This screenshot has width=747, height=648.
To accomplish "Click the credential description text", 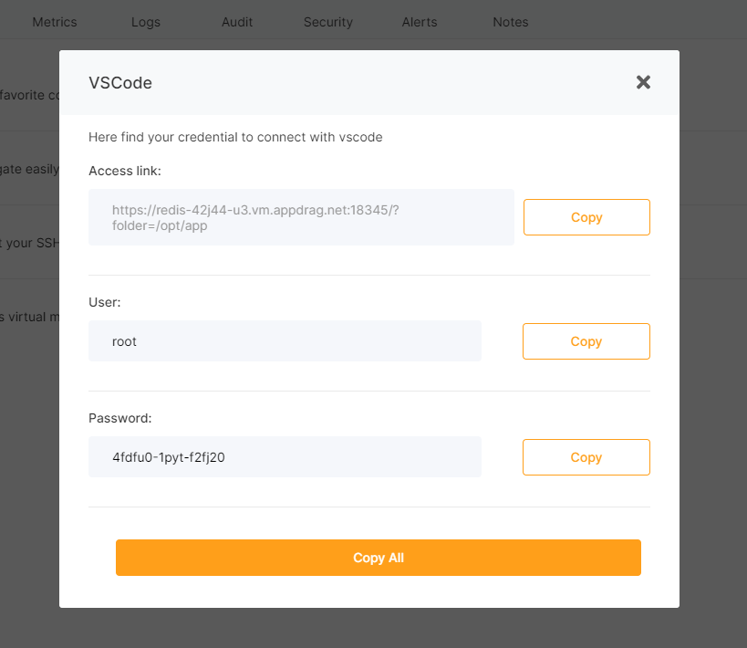I will point(235,137).
